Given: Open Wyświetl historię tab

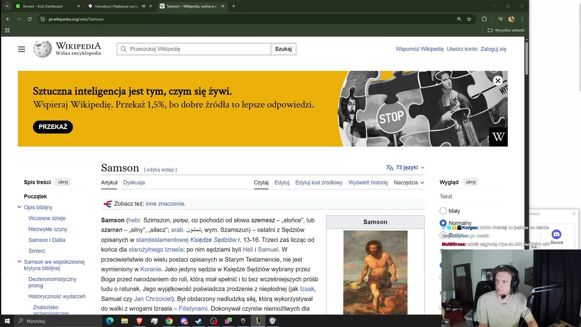Looking at the screenshot, I should click(x=368, y=183).
